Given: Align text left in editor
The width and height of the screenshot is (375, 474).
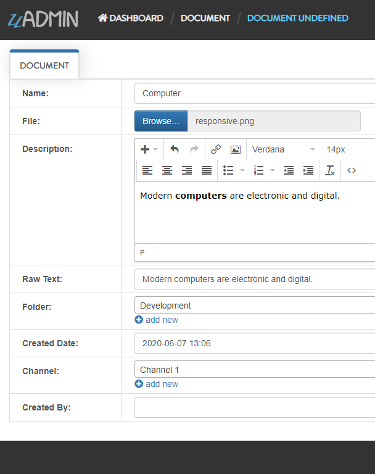Looking at the screenshot, I should tap(147, 170).
